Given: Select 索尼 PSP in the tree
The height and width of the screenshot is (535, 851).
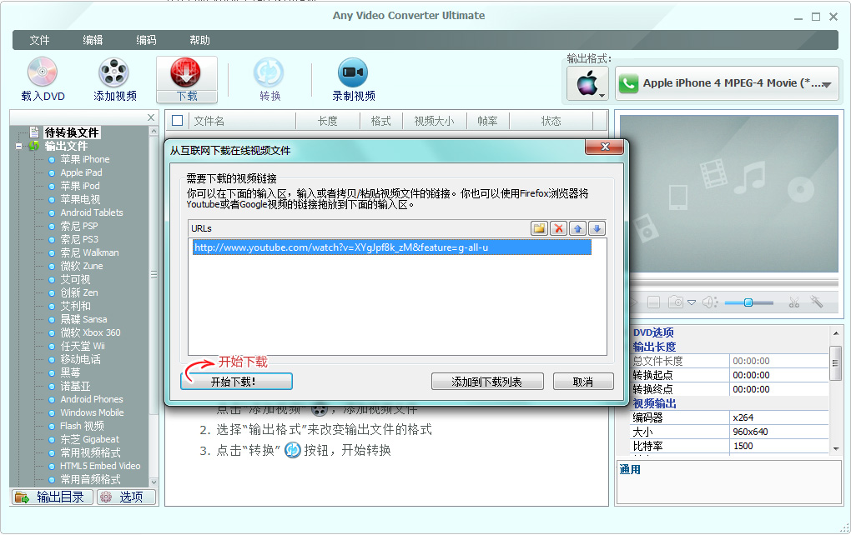Looking at the screenshot, I should [79, 226].
